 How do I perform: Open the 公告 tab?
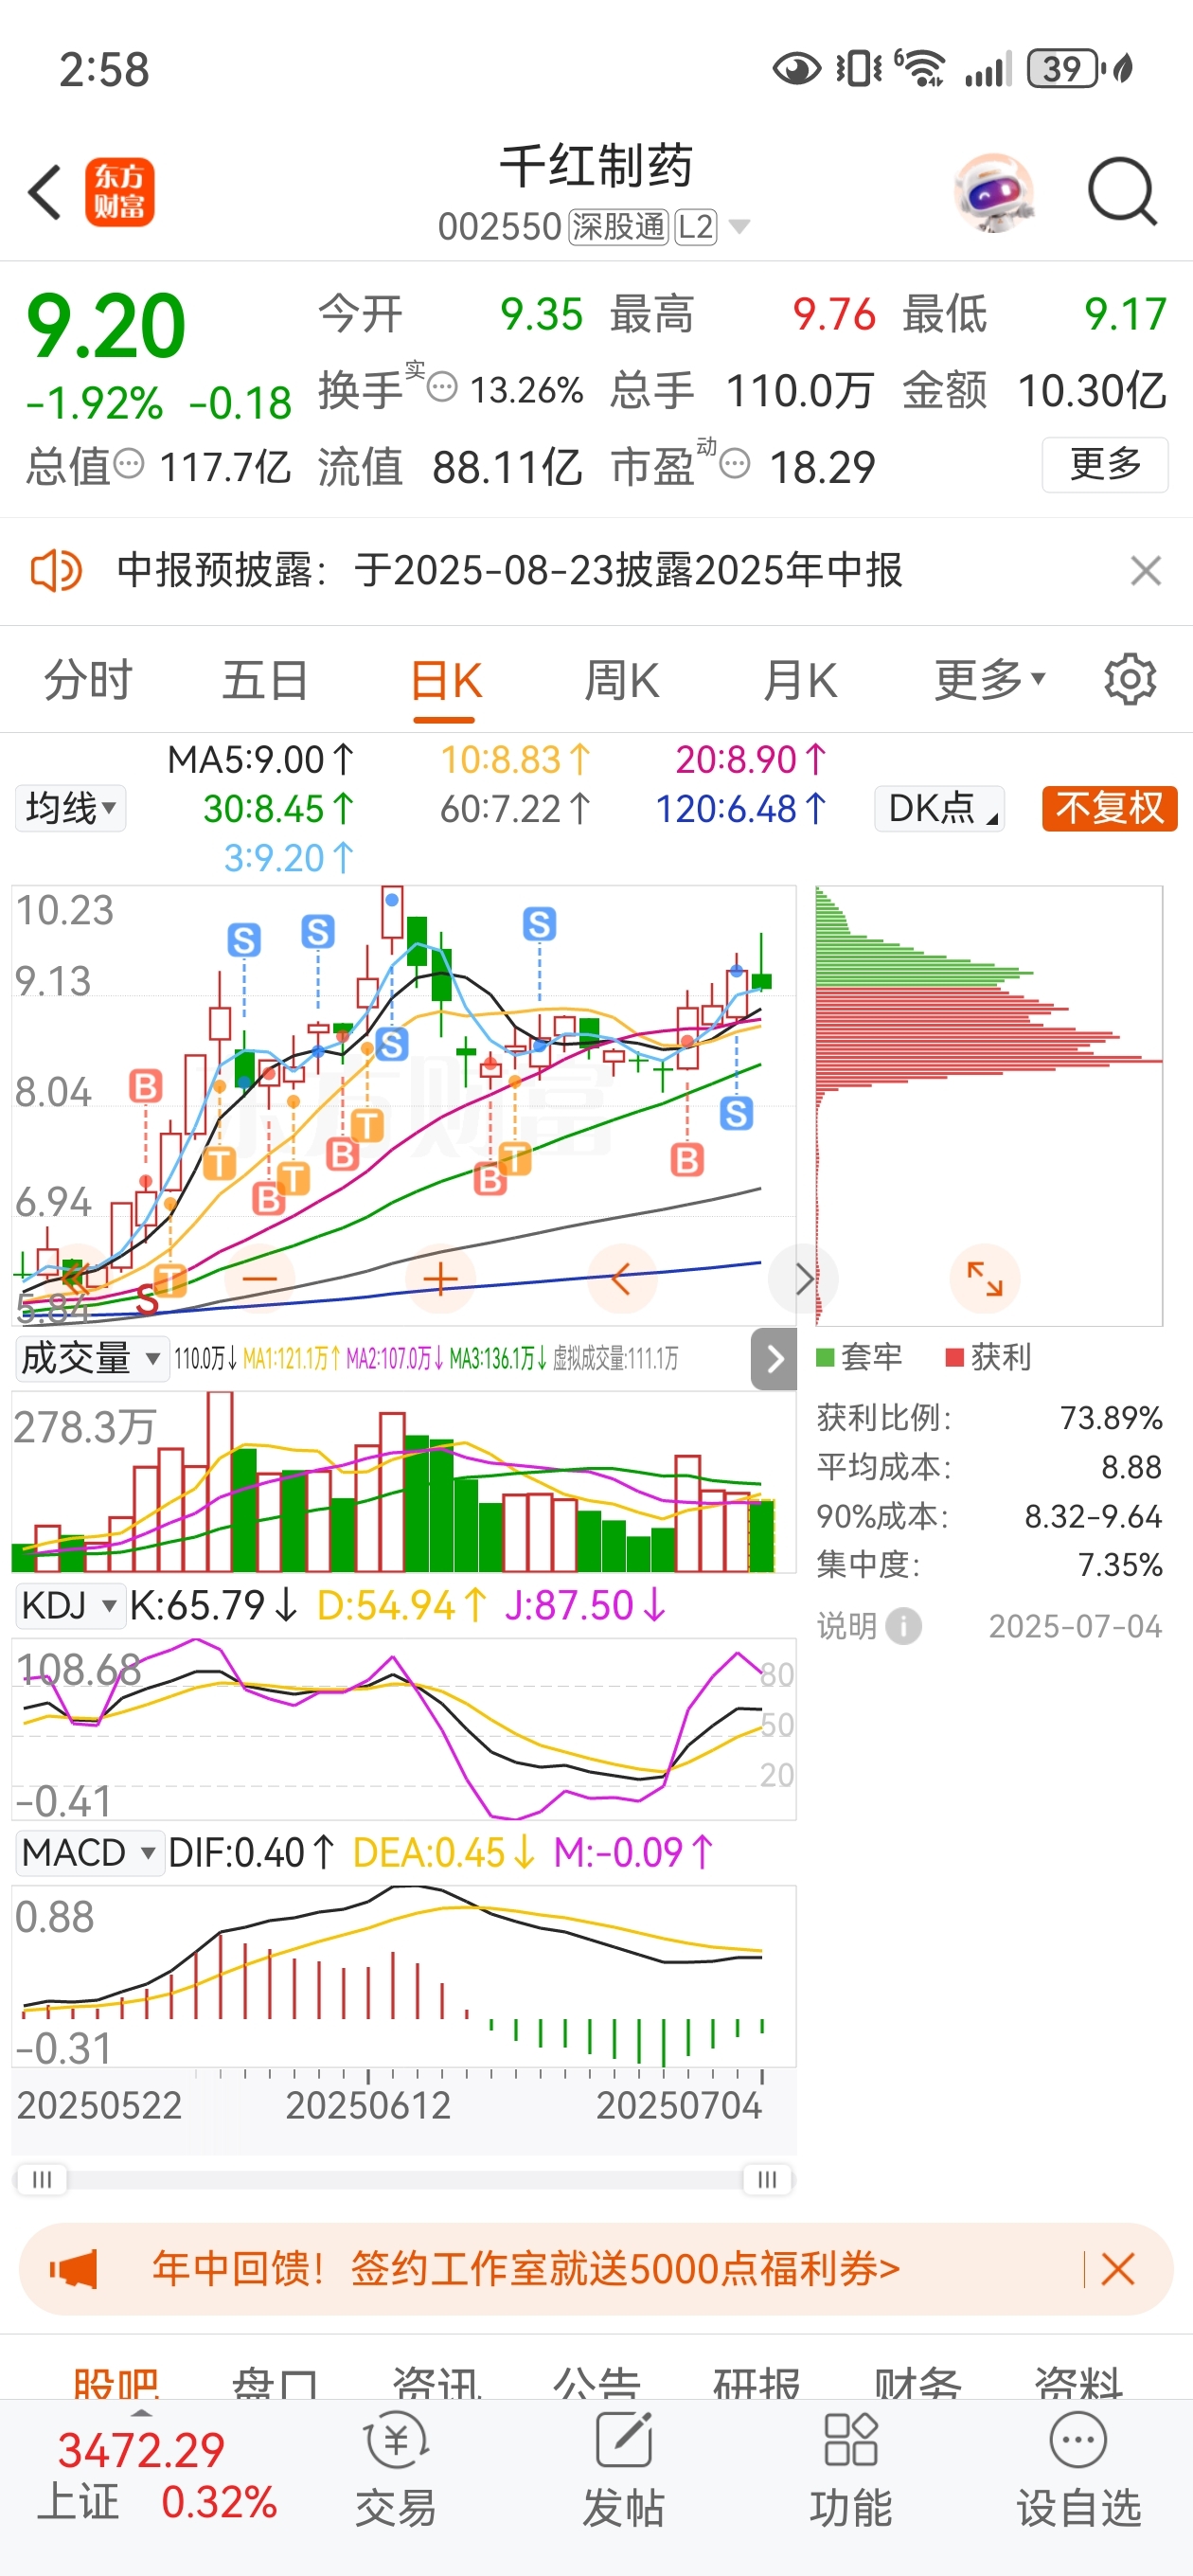(x=597, y=2381)
